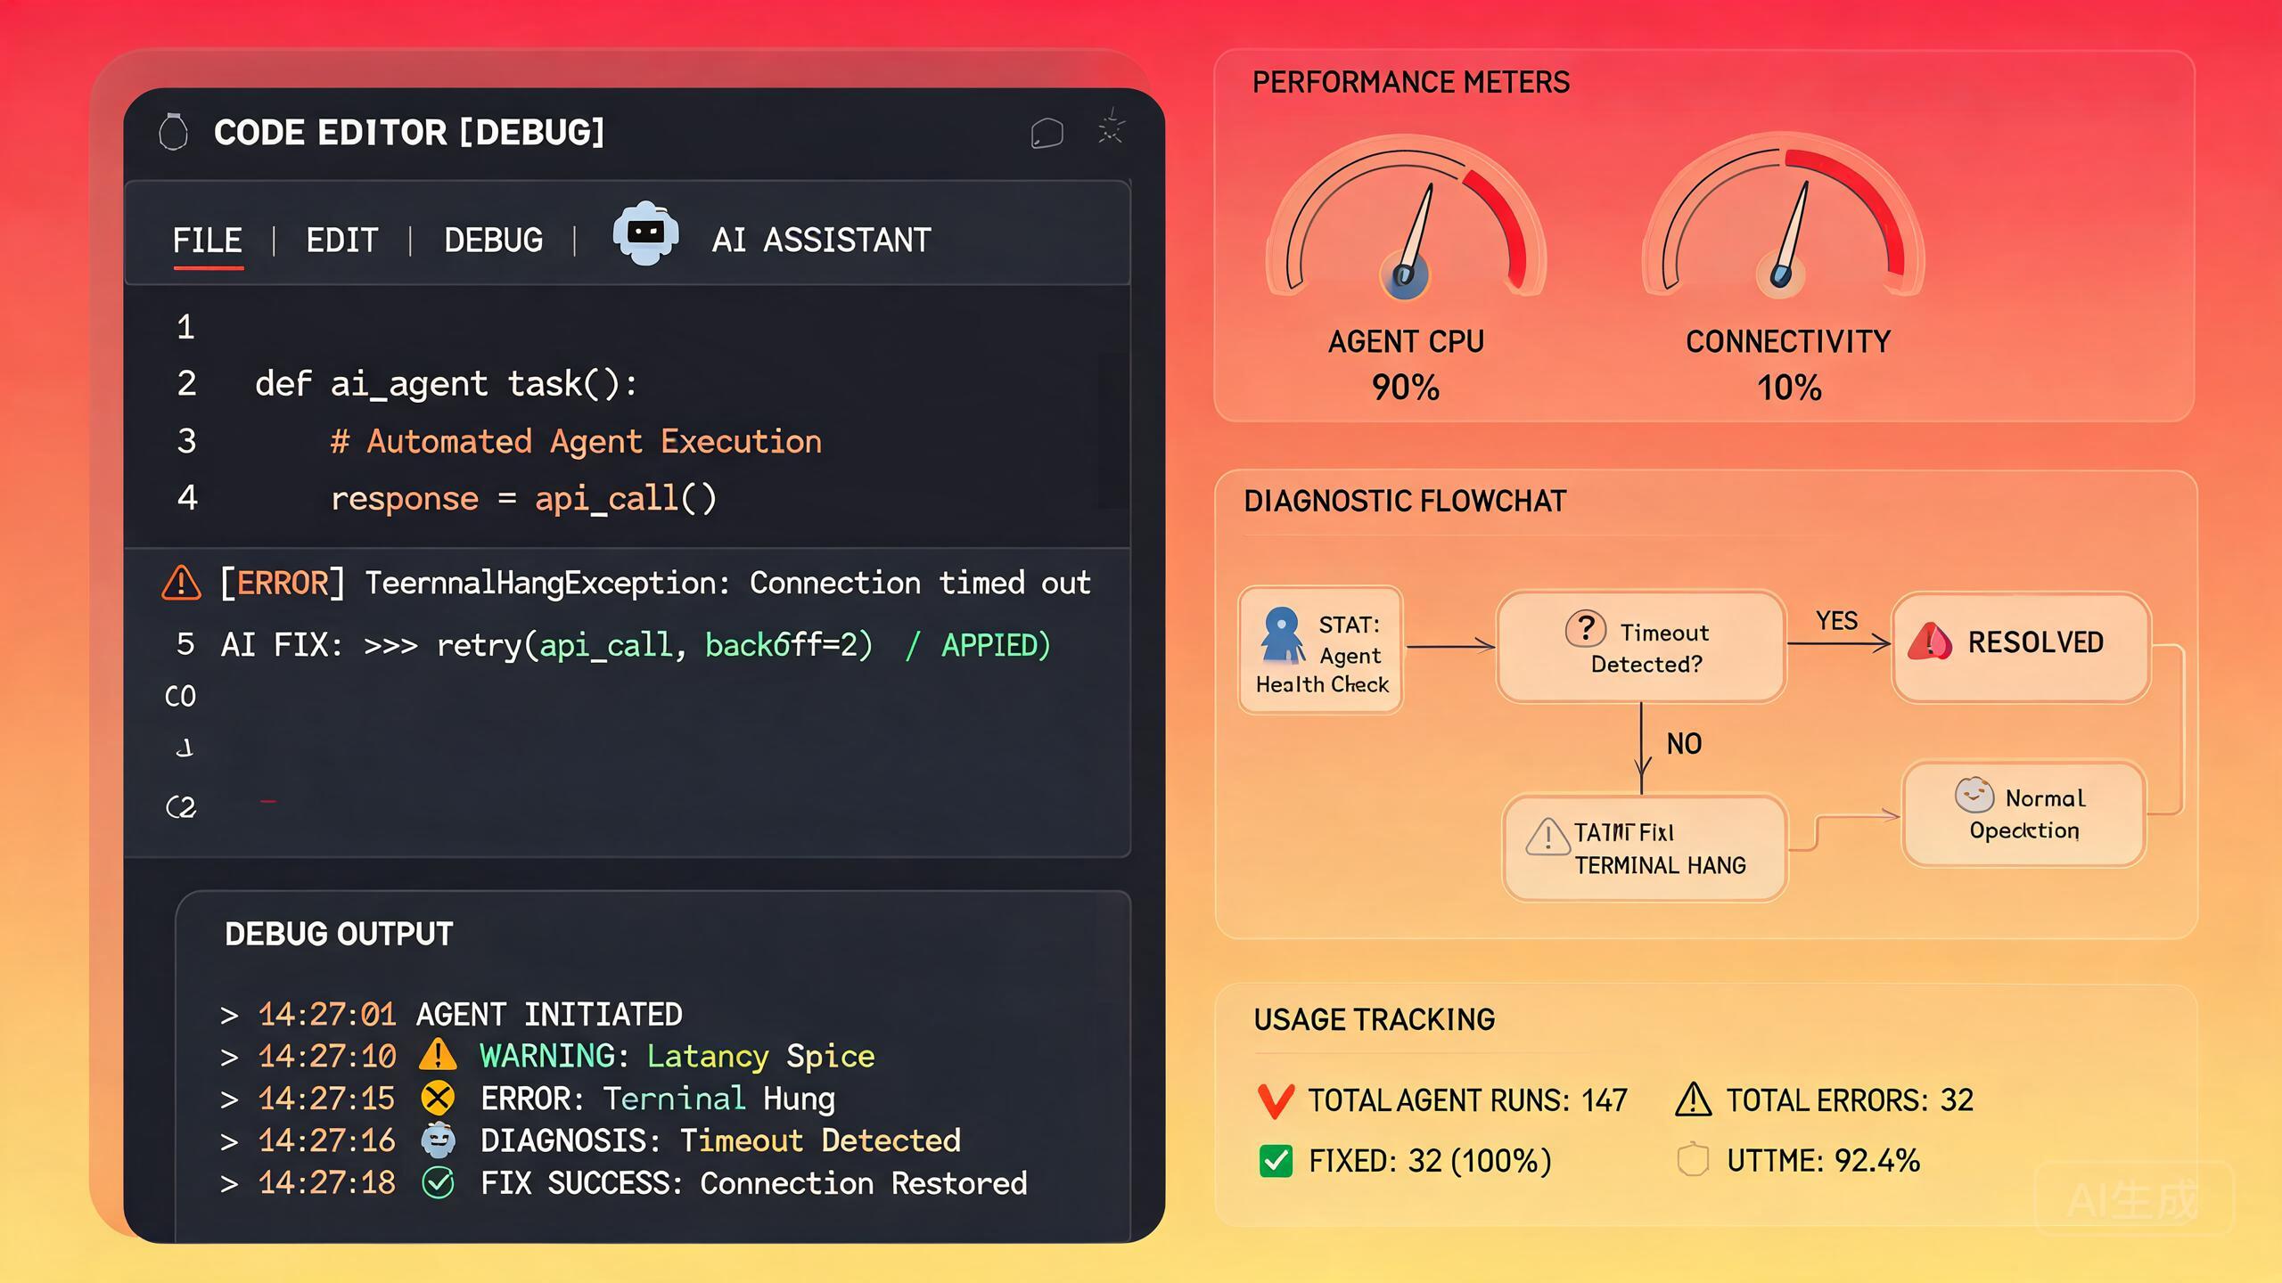The width and height of the screenshot is (2282, 1283).
Task: Click the red alert icon beside RESOLVED
Action: [x=1931, y=641]
